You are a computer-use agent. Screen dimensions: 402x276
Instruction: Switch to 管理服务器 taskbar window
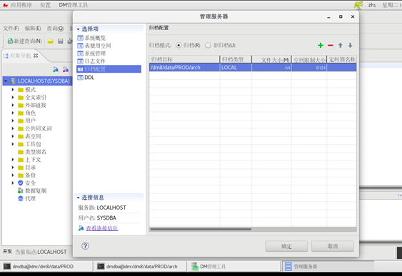point(328,267)
